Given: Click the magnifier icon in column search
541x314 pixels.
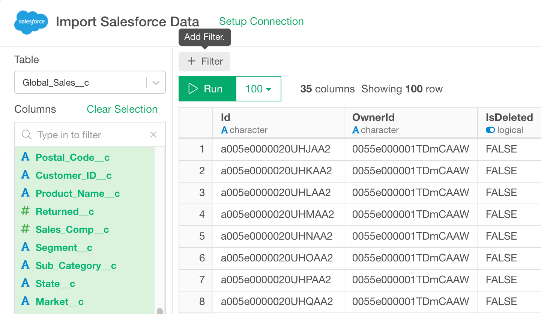Looking at the screenshot, I should point(26,135).
